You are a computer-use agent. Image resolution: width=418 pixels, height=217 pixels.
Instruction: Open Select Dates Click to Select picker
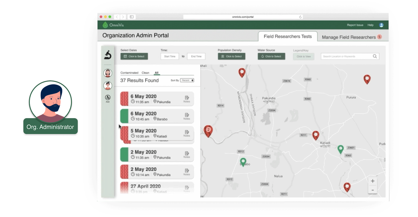(134, 56)
